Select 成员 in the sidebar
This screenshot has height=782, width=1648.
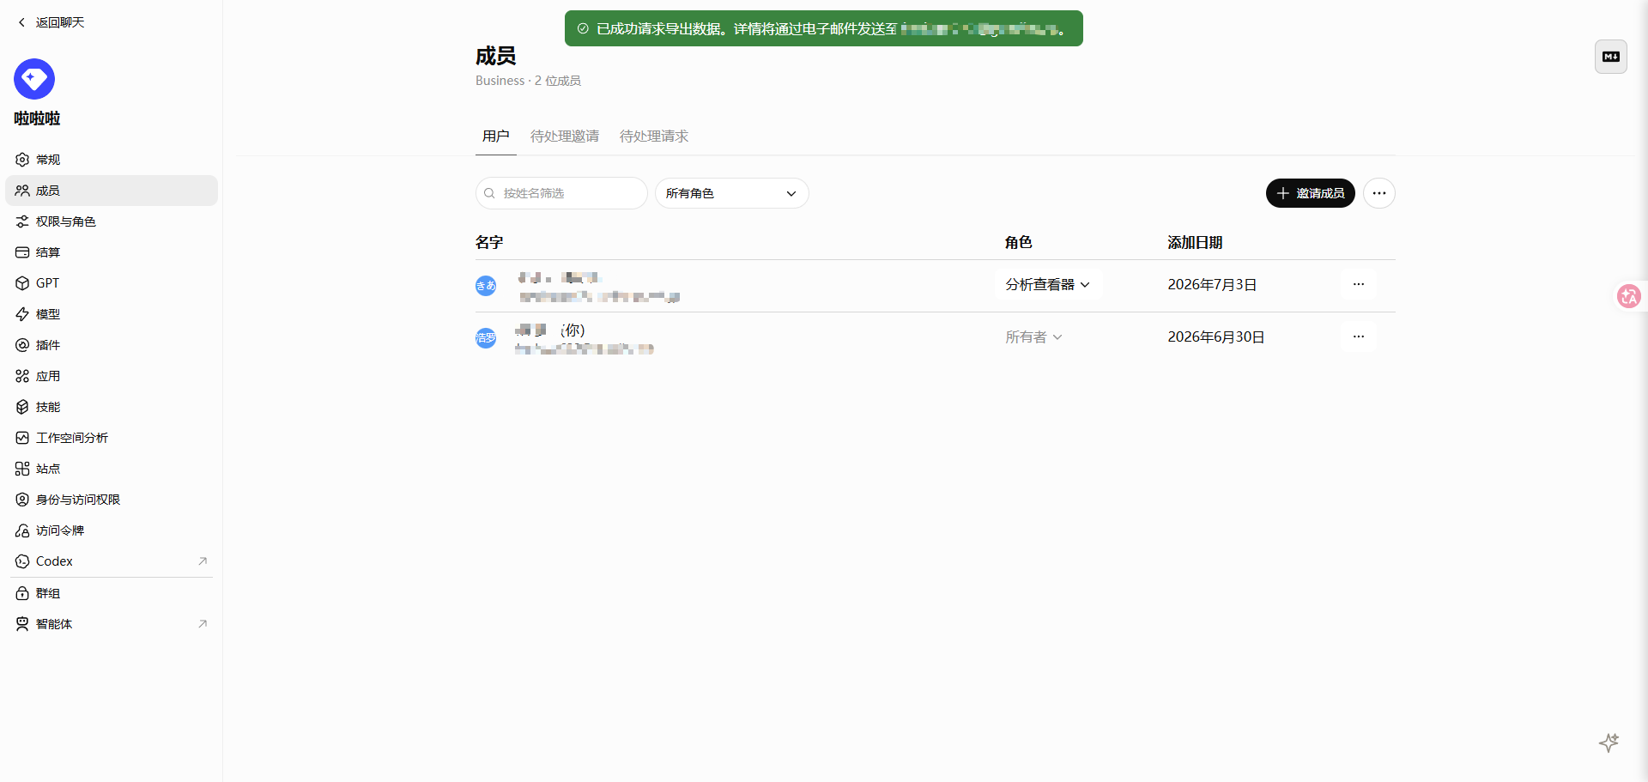tap(112, 191)
